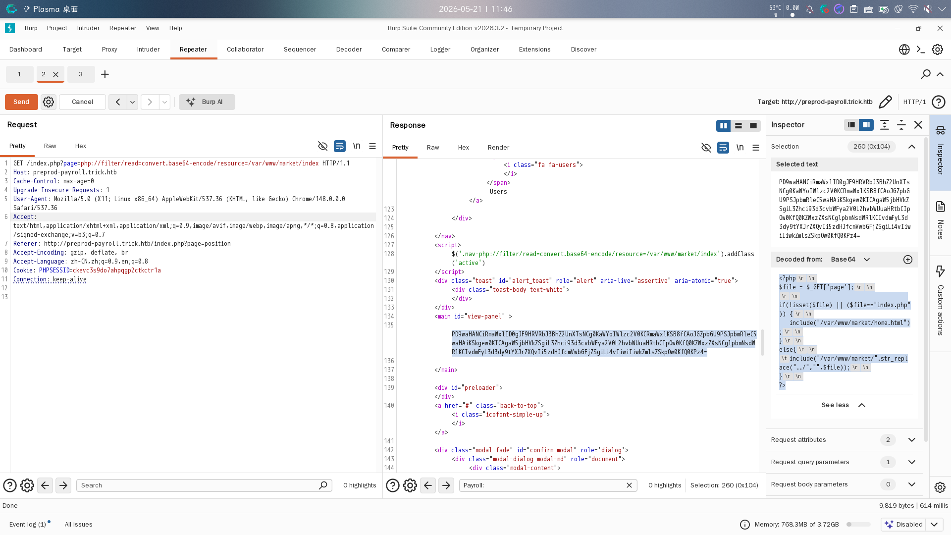The height and width of the screenshot is (535, 951).
Task: Toggle hidden characters visibility in Response
Action: [x=706, y=148]
